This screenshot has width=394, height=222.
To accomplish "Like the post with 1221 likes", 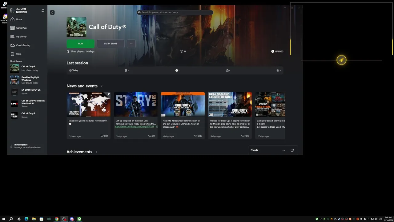I will [x=103, y=136].
